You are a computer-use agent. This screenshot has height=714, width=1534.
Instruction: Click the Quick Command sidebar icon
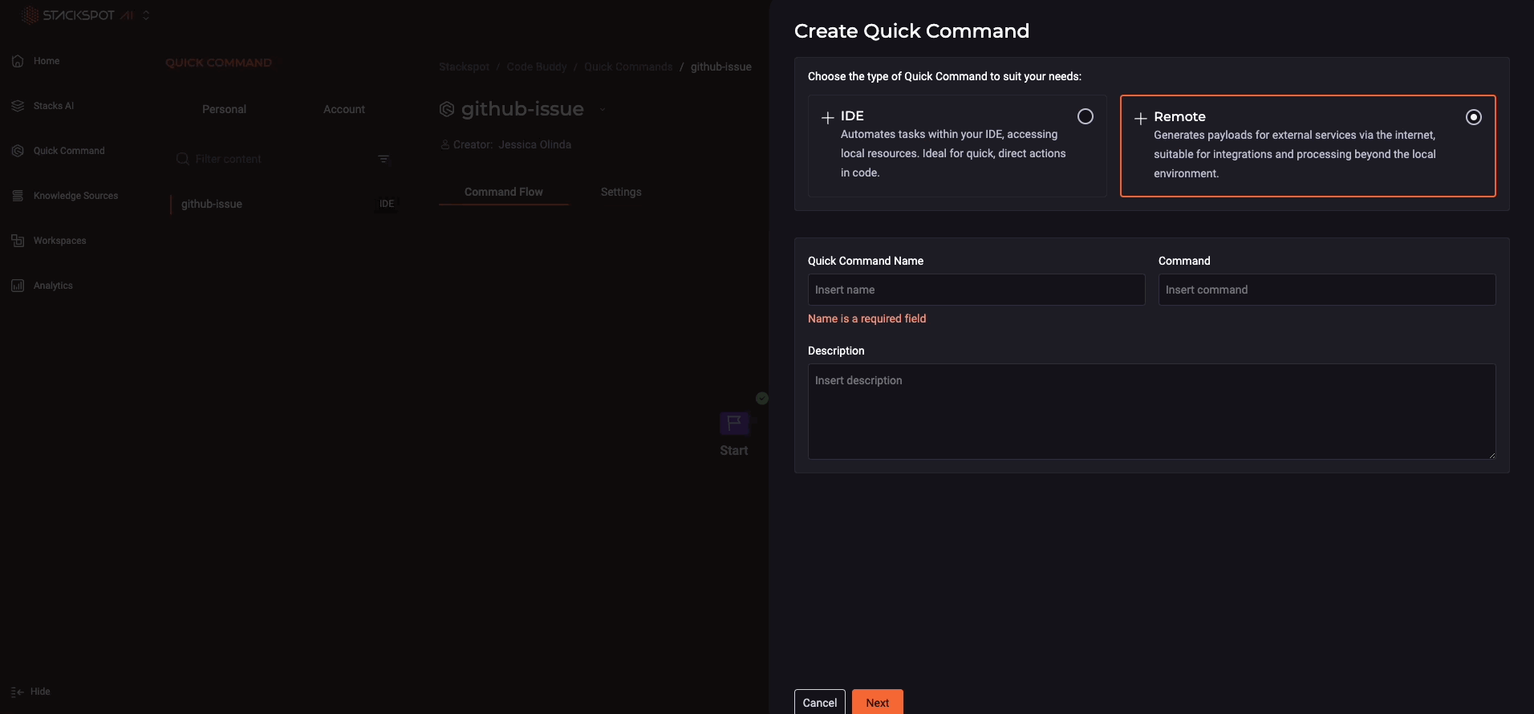18,151
